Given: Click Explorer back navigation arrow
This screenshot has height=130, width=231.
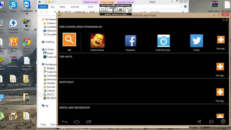Looking at the screenshot, I should tap(42, 12).
